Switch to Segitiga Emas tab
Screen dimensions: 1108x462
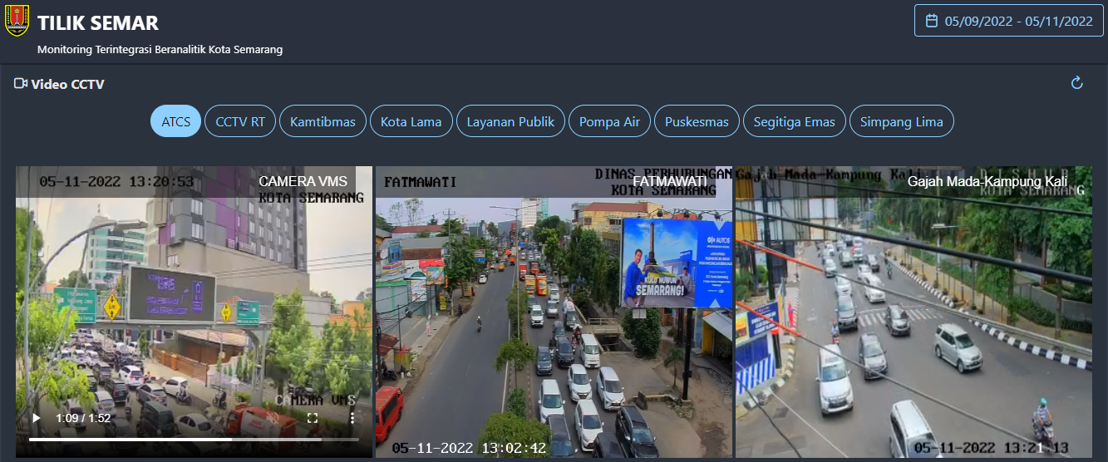point(794,121)
